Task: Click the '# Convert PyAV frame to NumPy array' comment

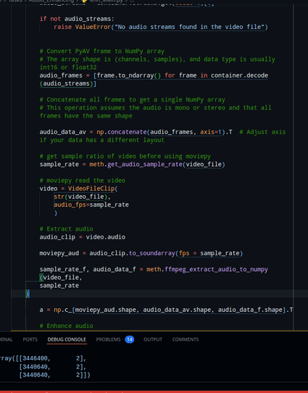Action: pyautogui.click(x=102, y=51)
